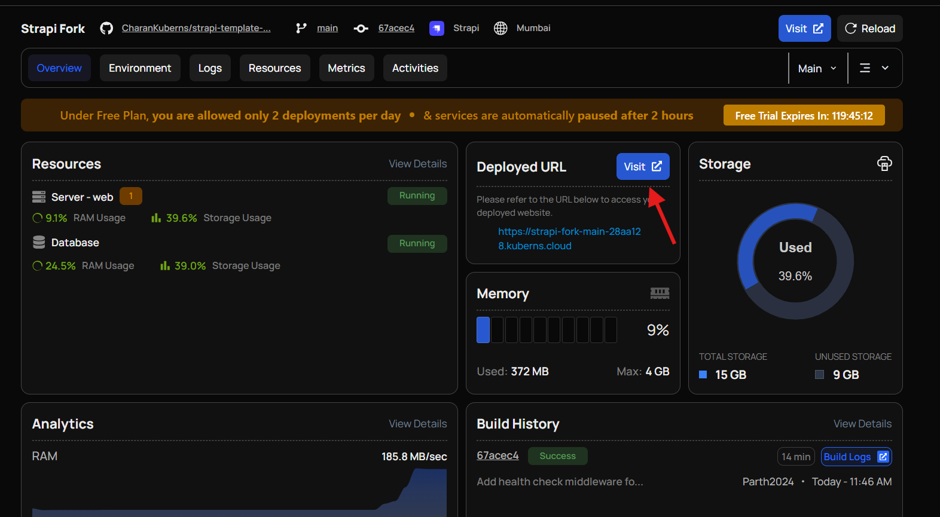Click the 67acec4 commit link in the header
The image size is (940, 517).
point(396,28)
